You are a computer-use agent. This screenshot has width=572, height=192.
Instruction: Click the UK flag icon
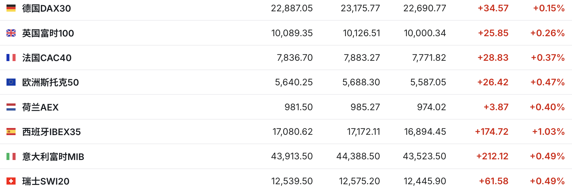(x=11, y=33)
